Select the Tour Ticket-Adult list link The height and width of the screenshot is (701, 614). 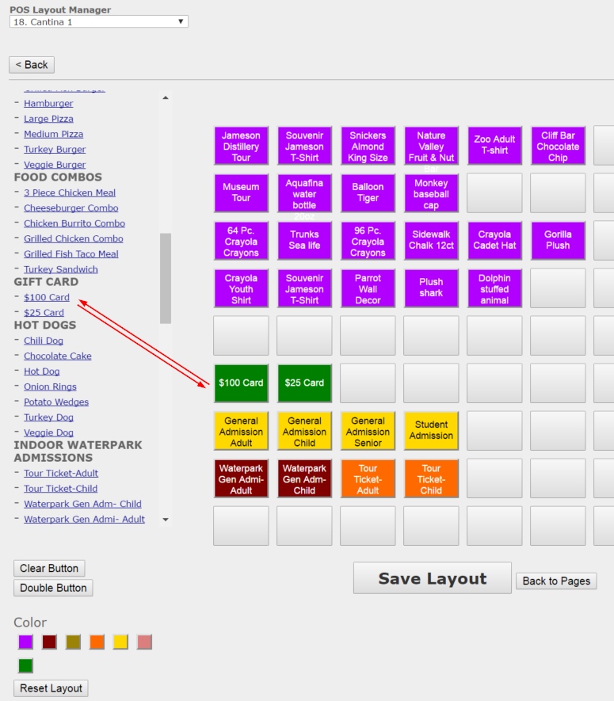click(61, 473)
